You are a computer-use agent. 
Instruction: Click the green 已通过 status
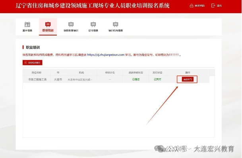click(136, 79)
